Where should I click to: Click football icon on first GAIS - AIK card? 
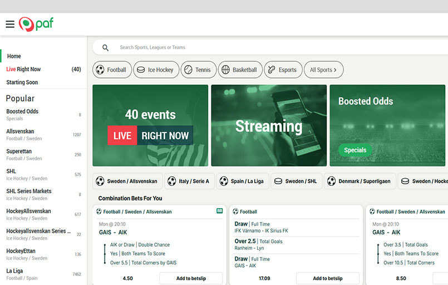click(99, 212)
